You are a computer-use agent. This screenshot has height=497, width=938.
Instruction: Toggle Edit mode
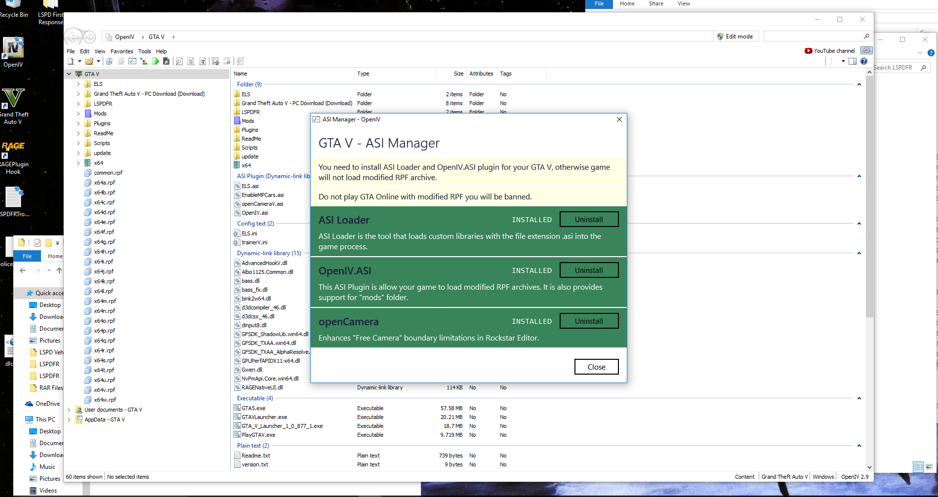735,37
